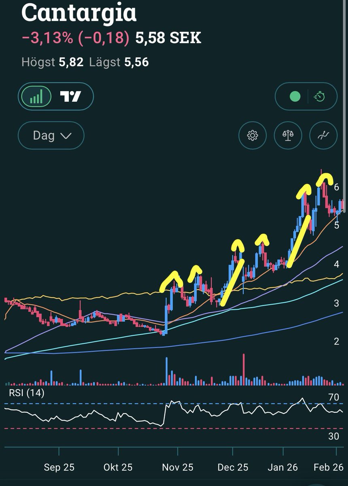Click the 5,58 SEK price
This screenshot has width=348, height=486.
point(168,38)
